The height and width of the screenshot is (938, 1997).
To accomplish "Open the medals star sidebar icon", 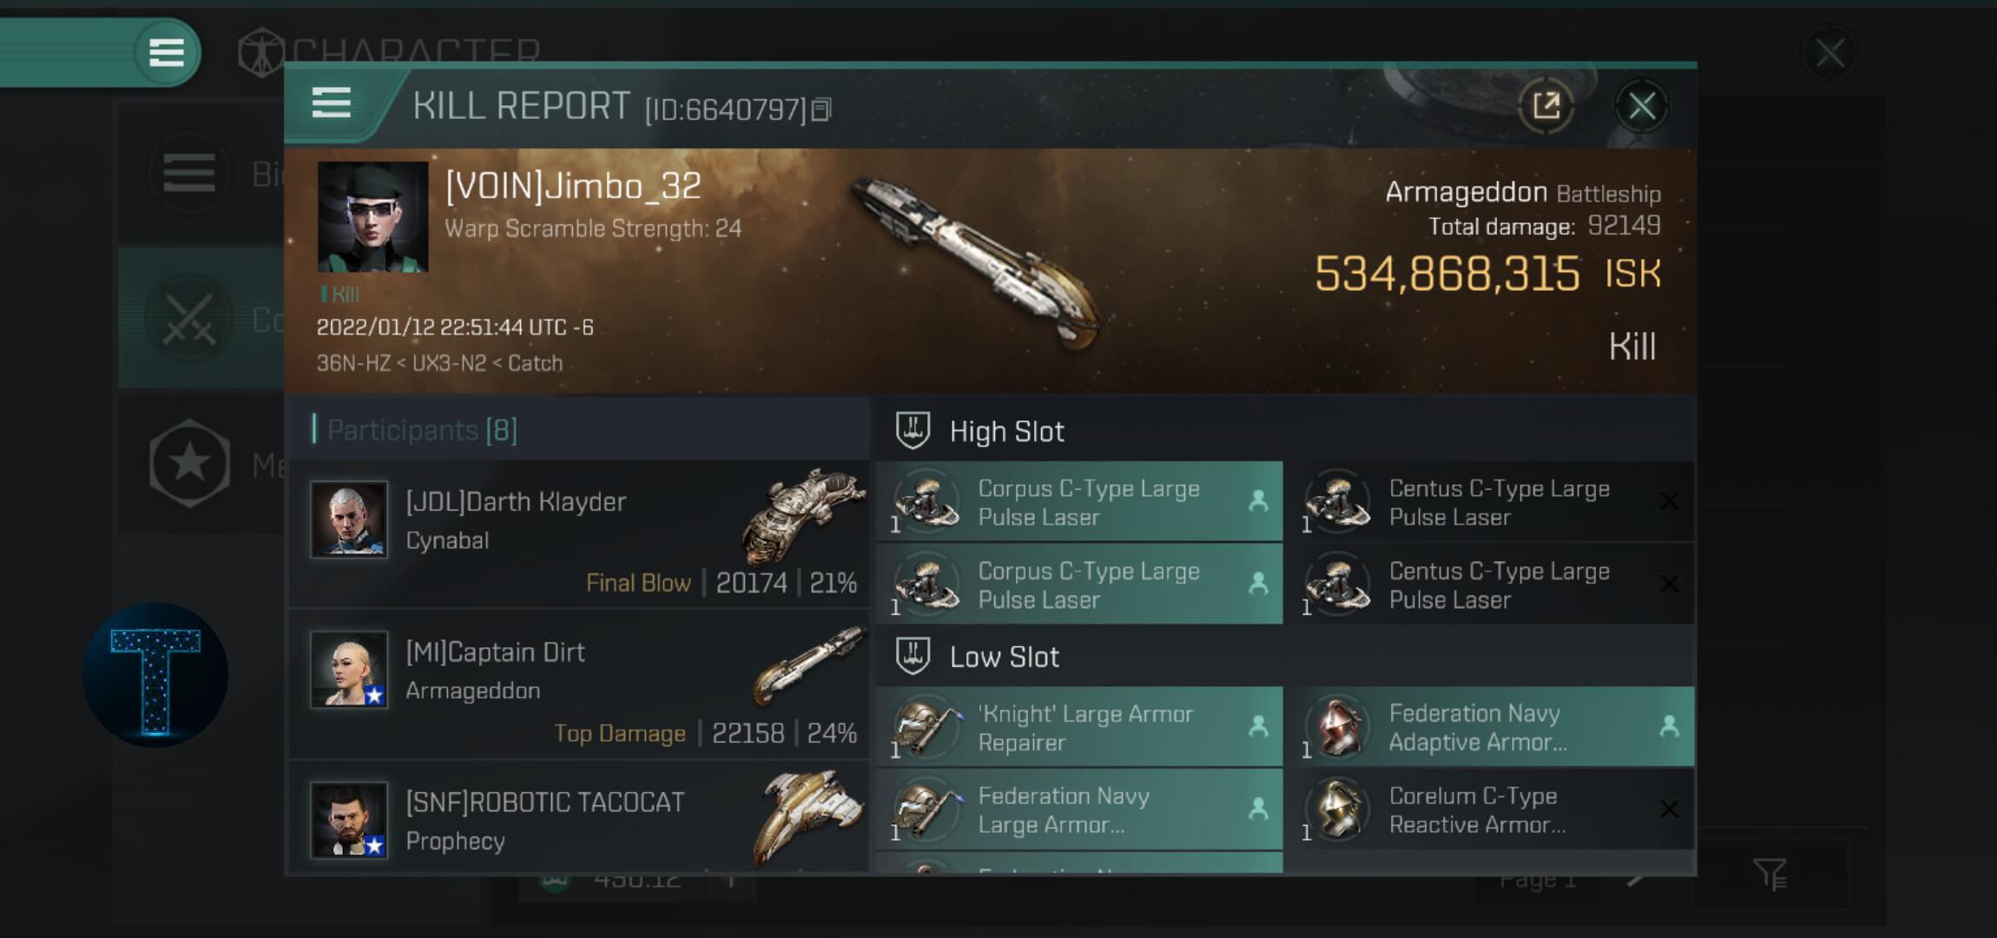I will click(x=189, y=464).
